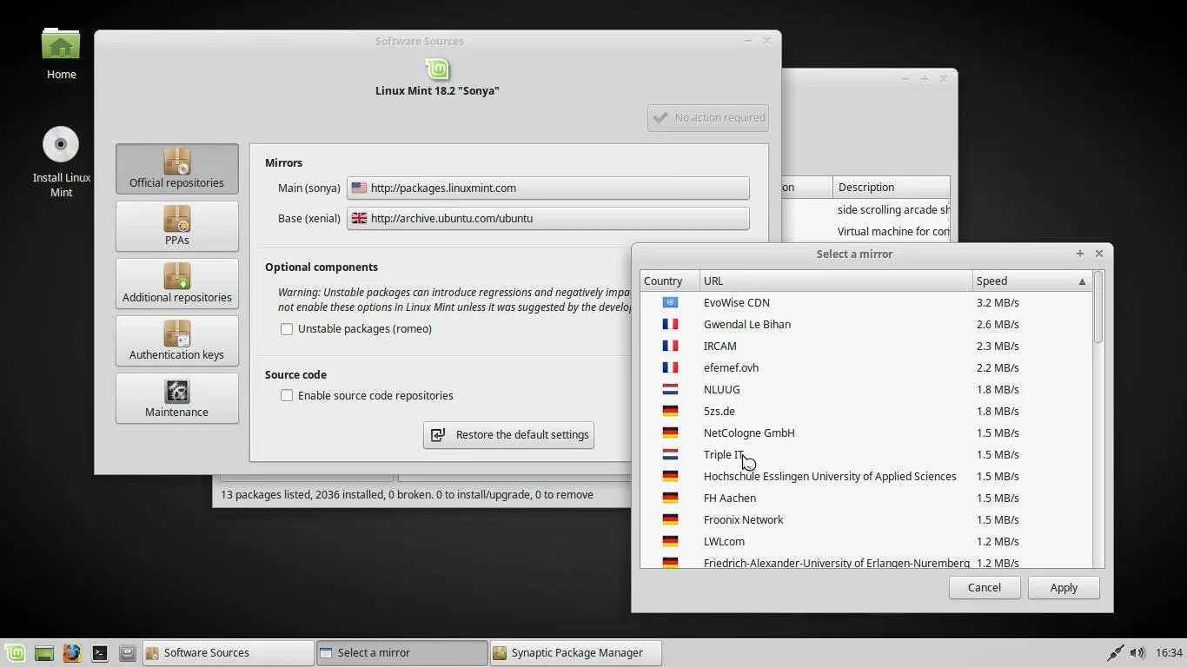This screenshot has width=1187, height=667.
Task: Select the IRCAM mirror row
Action: tap(865, 346)
